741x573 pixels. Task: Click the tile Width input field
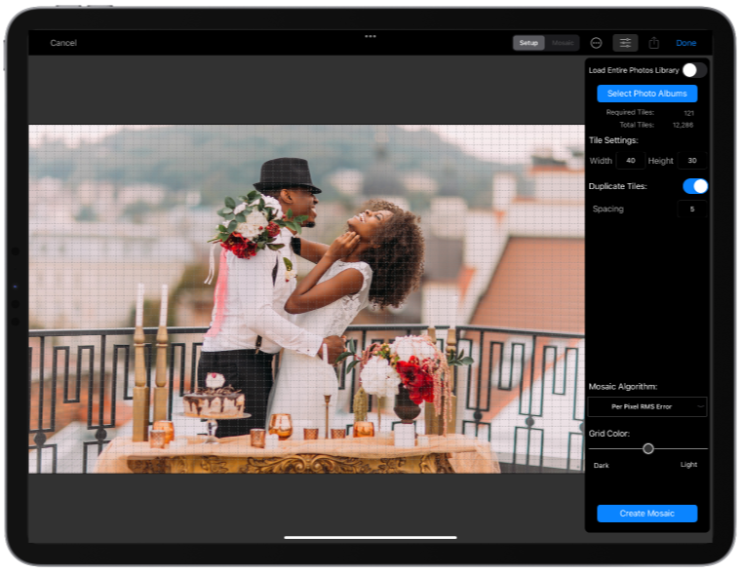[630, 161]
